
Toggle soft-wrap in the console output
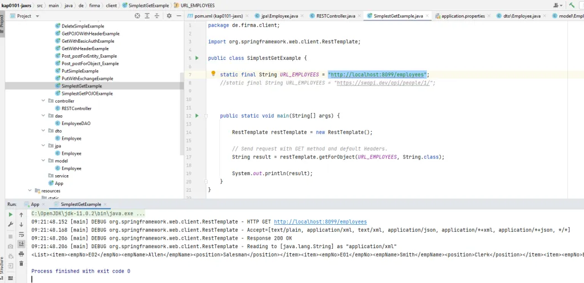click(21, 235)
